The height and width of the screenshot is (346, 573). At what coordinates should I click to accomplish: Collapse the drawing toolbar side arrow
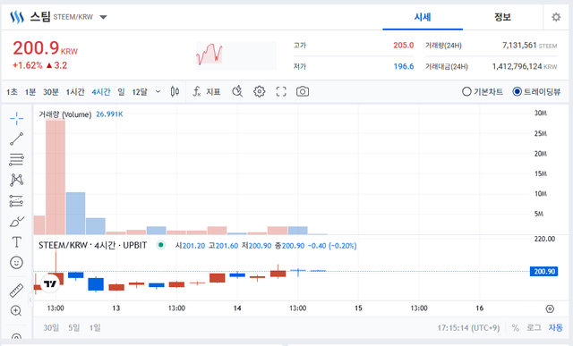[30, 300]
